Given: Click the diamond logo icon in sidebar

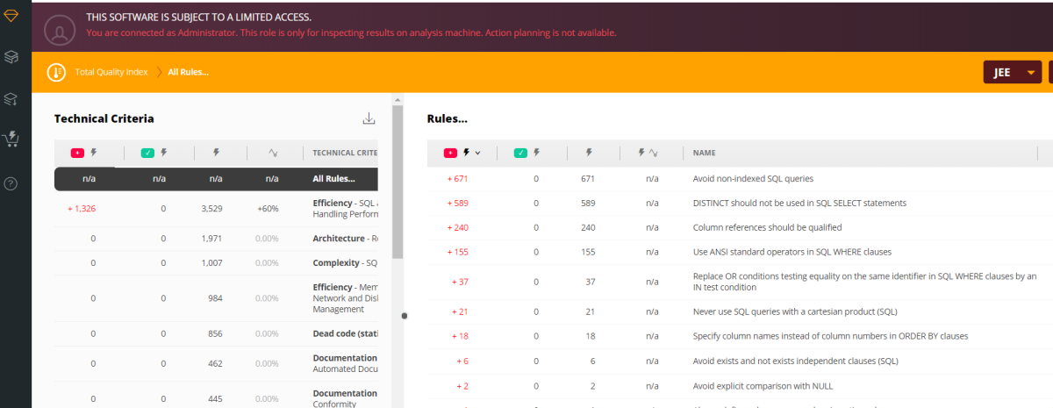Looking at the screenshot, I should coord(11,17).
